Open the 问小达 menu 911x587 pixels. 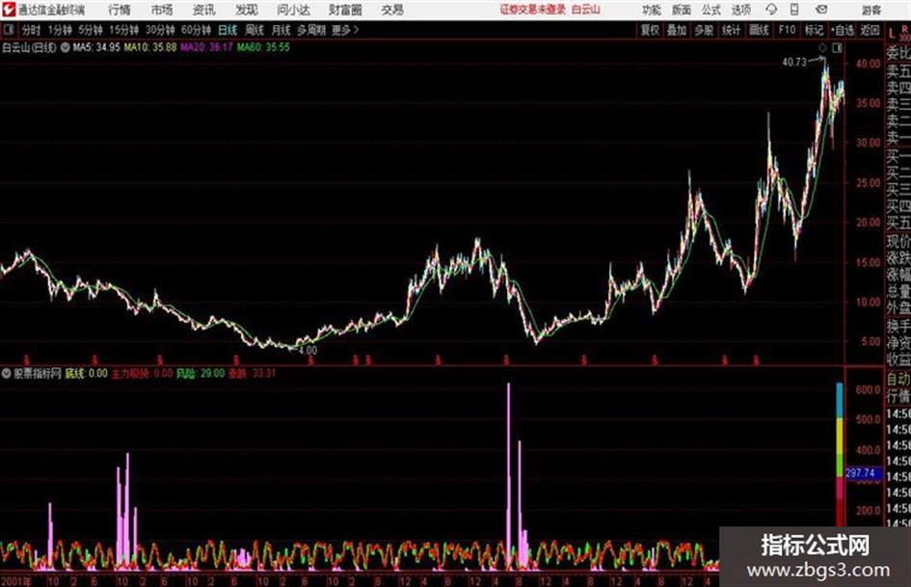[293, 10]
